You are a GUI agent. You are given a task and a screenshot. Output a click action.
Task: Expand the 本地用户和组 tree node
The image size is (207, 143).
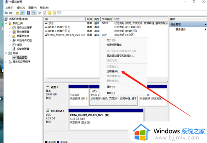pyautogui.click(x=10, y=40)
